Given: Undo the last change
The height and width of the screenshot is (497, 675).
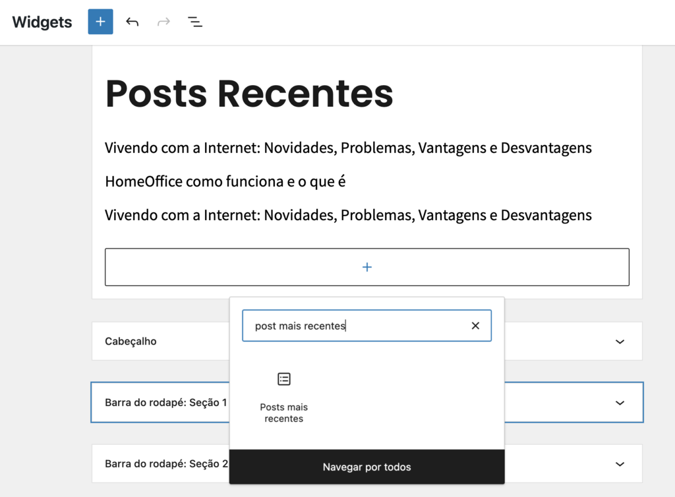Looking at the screenshot, I should pos(132,22).
